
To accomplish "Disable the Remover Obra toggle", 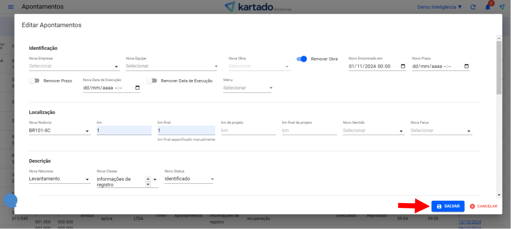I will pos(302,59).
